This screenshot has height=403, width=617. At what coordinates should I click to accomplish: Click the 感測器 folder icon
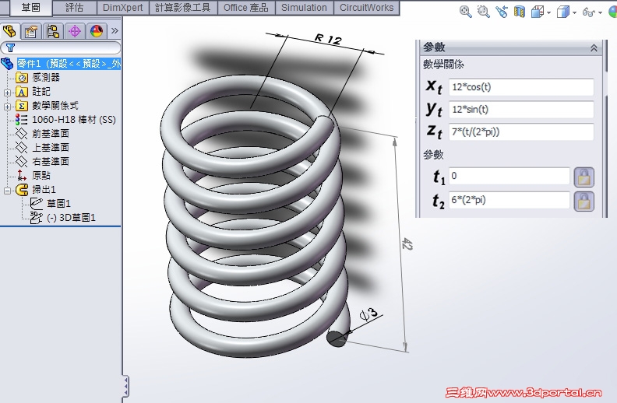[x=22, y=77]
